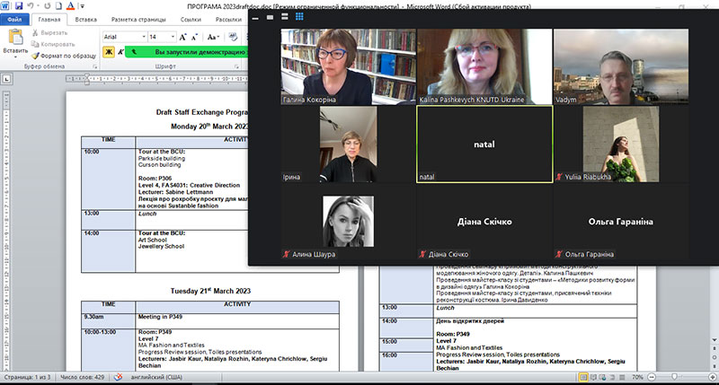
Task: Increase font size with grow font icon
Action: pos(183,37)
